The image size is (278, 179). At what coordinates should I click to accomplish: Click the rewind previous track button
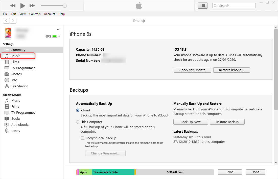point(13,6)
